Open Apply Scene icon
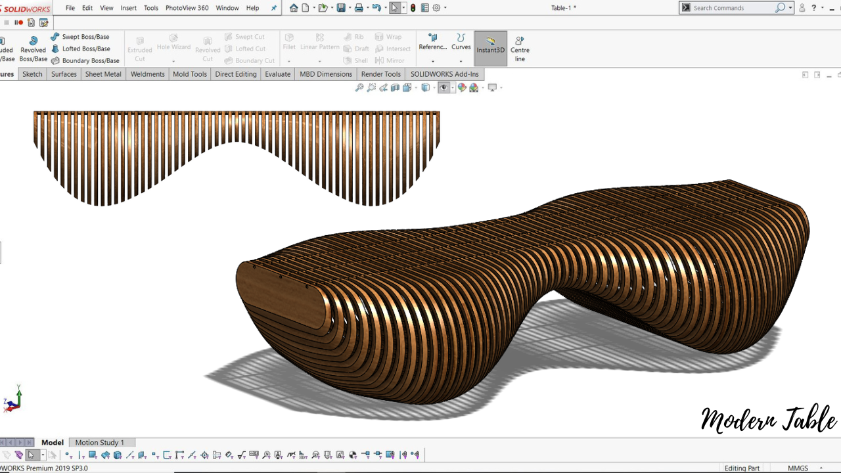The image size is (841, 473). (x=474, y=87)
